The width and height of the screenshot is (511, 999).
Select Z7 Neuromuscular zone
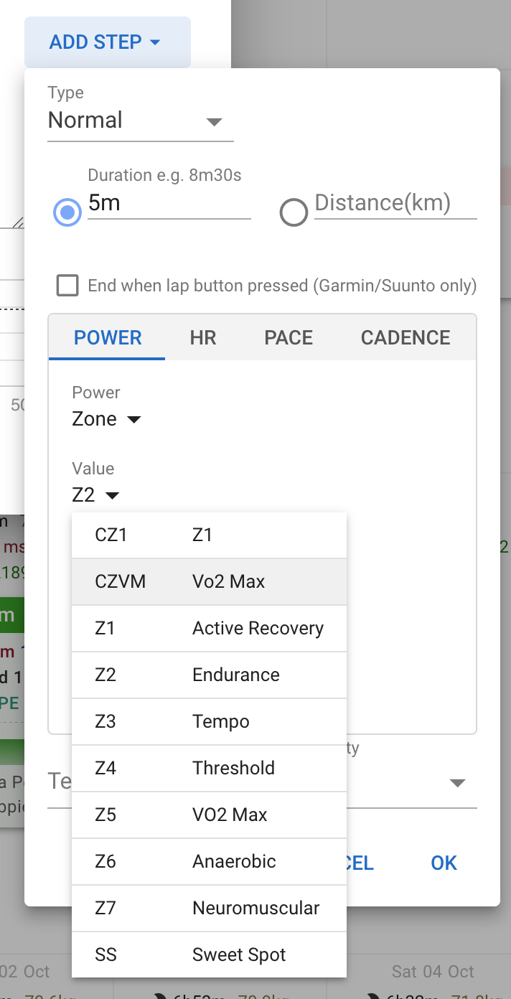tap(209, 908)
